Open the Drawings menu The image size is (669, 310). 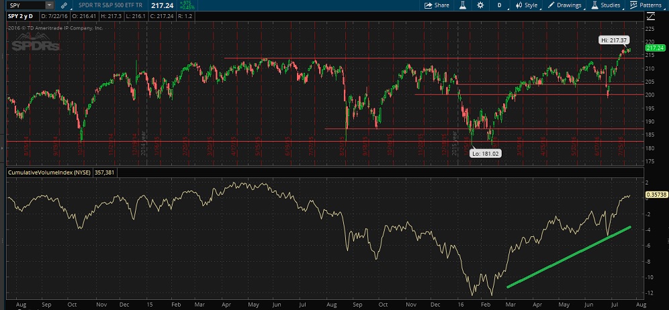(569, 5)
